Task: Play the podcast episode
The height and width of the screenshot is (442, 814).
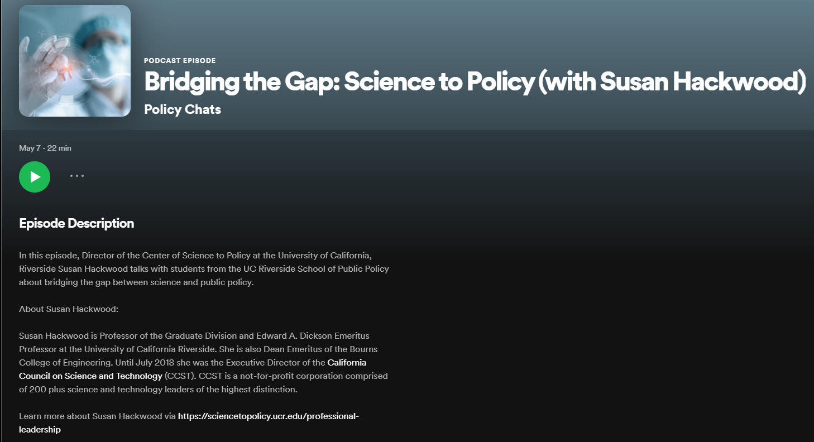Action: 35,177
